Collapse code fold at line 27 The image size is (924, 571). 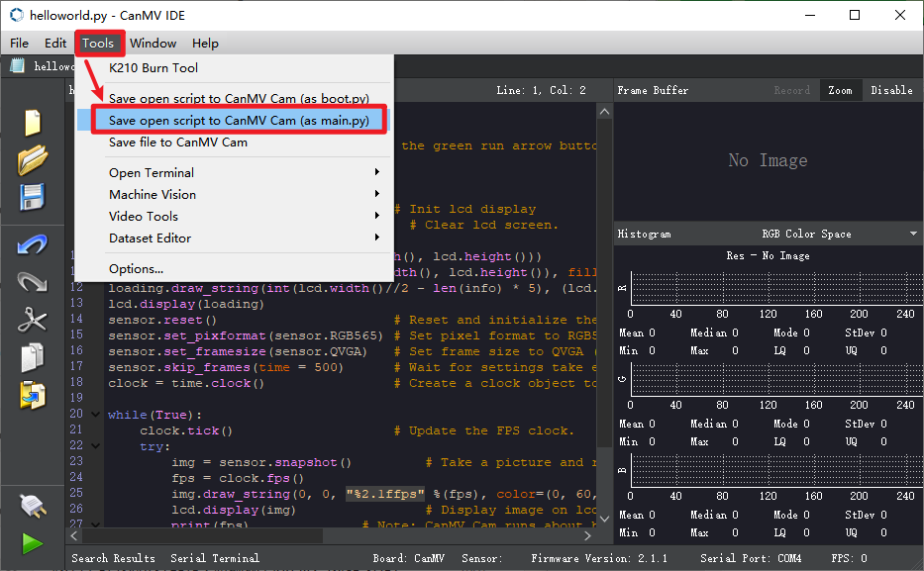pyautogui.click(x=95, y=523)
